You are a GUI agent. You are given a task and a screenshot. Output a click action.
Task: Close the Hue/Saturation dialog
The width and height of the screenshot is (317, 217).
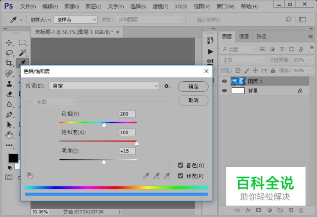[206, 71]
